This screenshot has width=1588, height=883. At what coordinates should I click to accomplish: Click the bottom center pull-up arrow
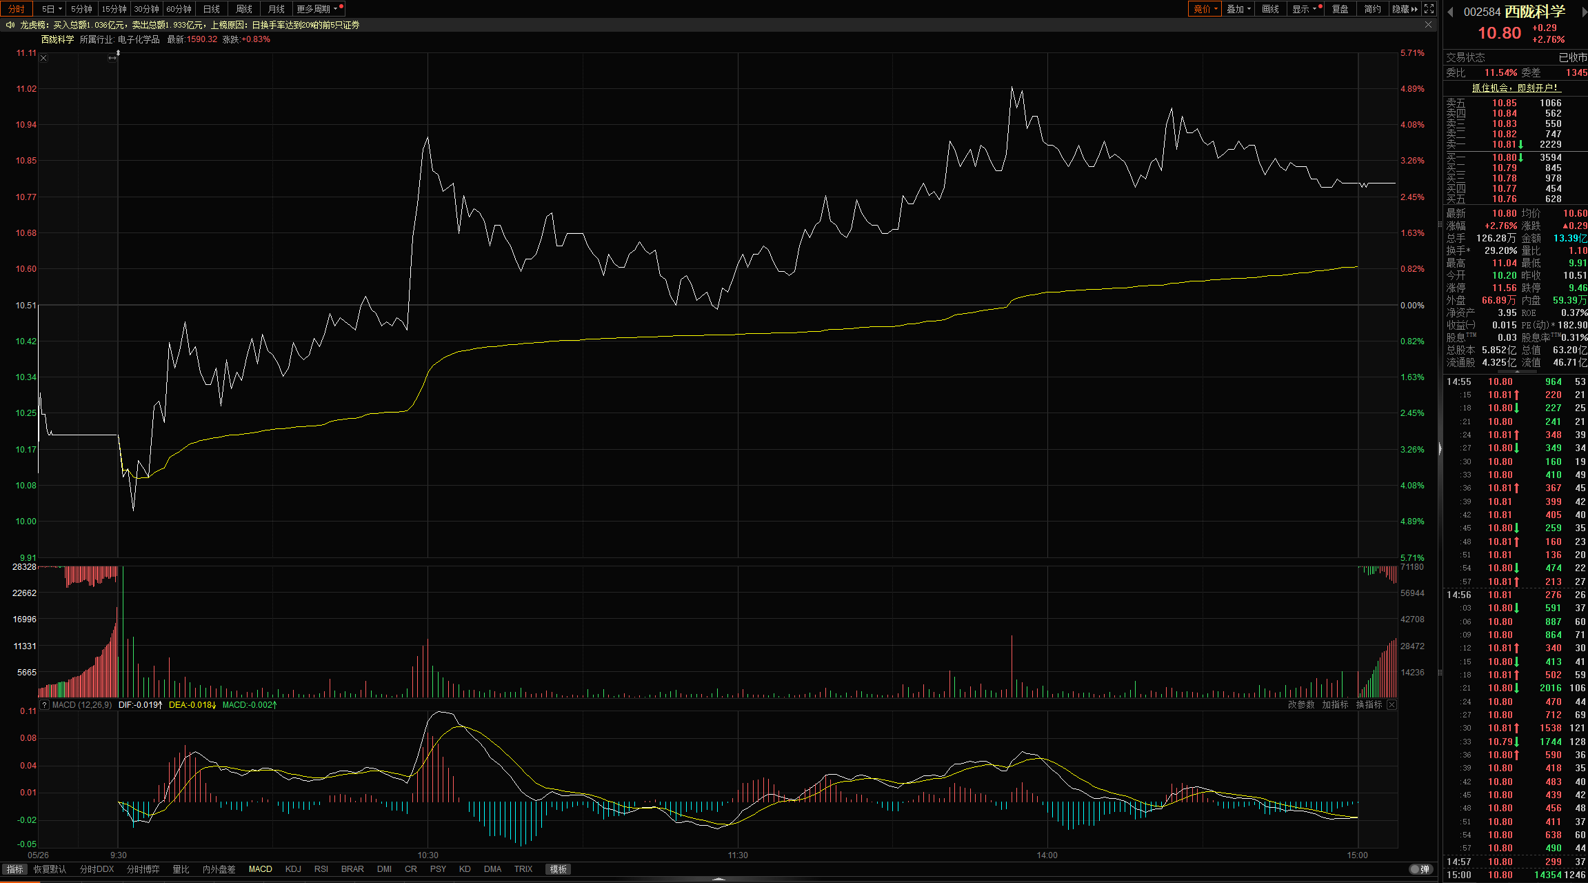point(718,879)
